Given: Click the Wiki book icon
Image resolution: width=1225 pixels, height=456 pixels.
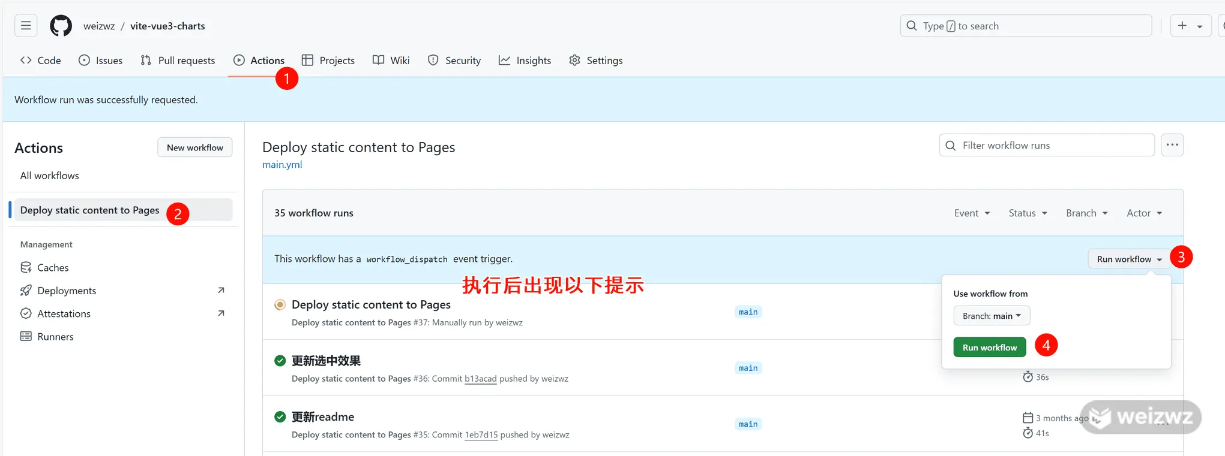Looking at the screenshot, I should click(378, 61).
